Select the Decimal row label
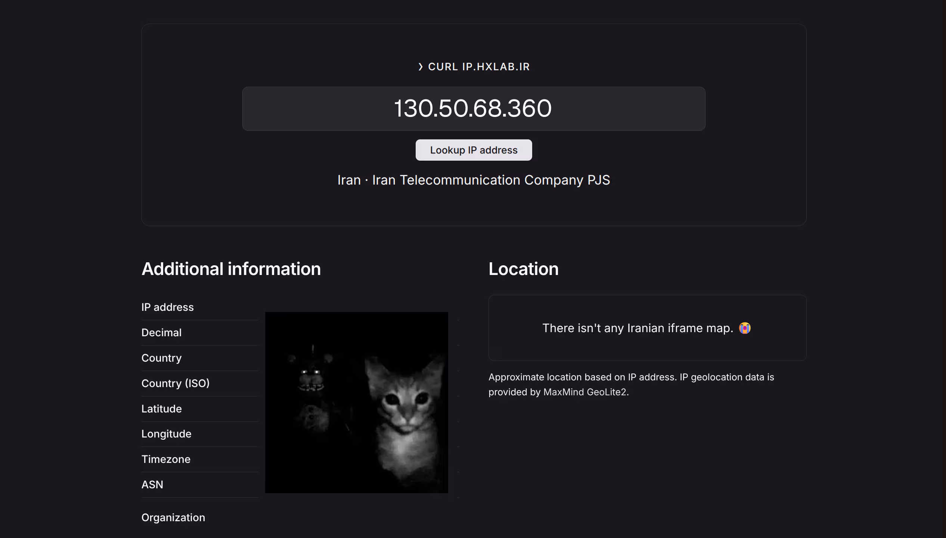Image resolution: width=946 pixels, height=538 pixels. click(x=161, y=333)
